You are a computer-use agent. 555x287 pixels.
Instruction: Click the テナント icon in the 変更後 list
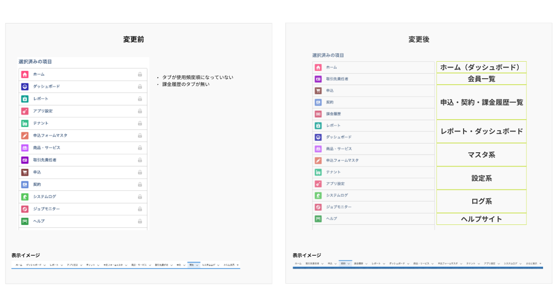318,172
